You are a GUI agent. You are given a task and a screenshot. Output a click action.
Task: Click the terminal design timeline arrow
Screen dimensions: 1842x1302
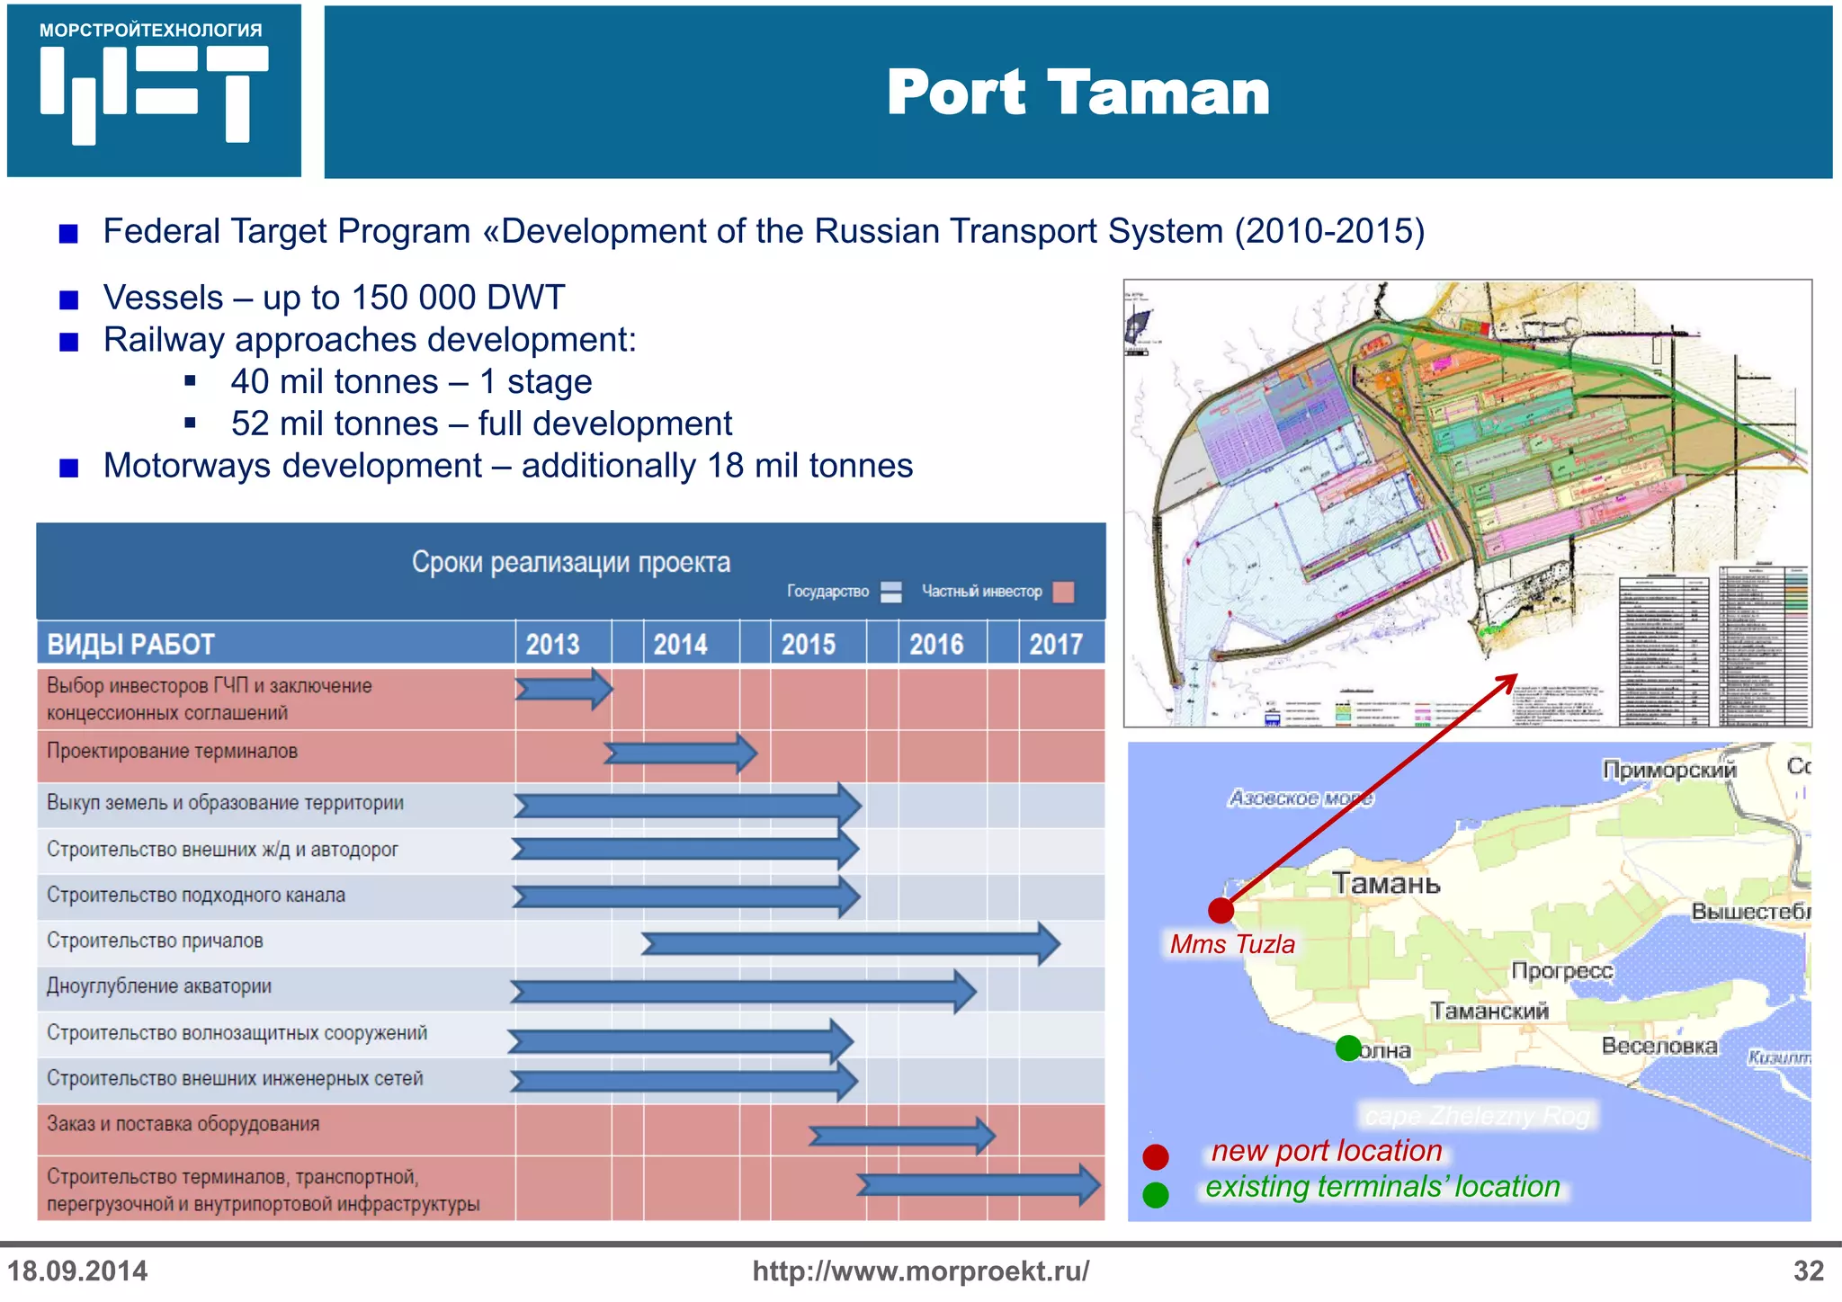click(680, 753)
